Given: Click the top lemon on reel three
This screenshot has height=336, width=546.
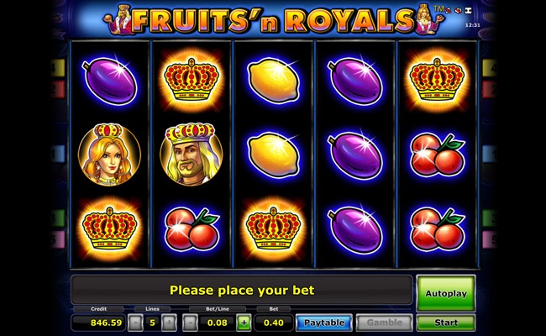Looking at the screenshot, I should (x=273, y=80).
